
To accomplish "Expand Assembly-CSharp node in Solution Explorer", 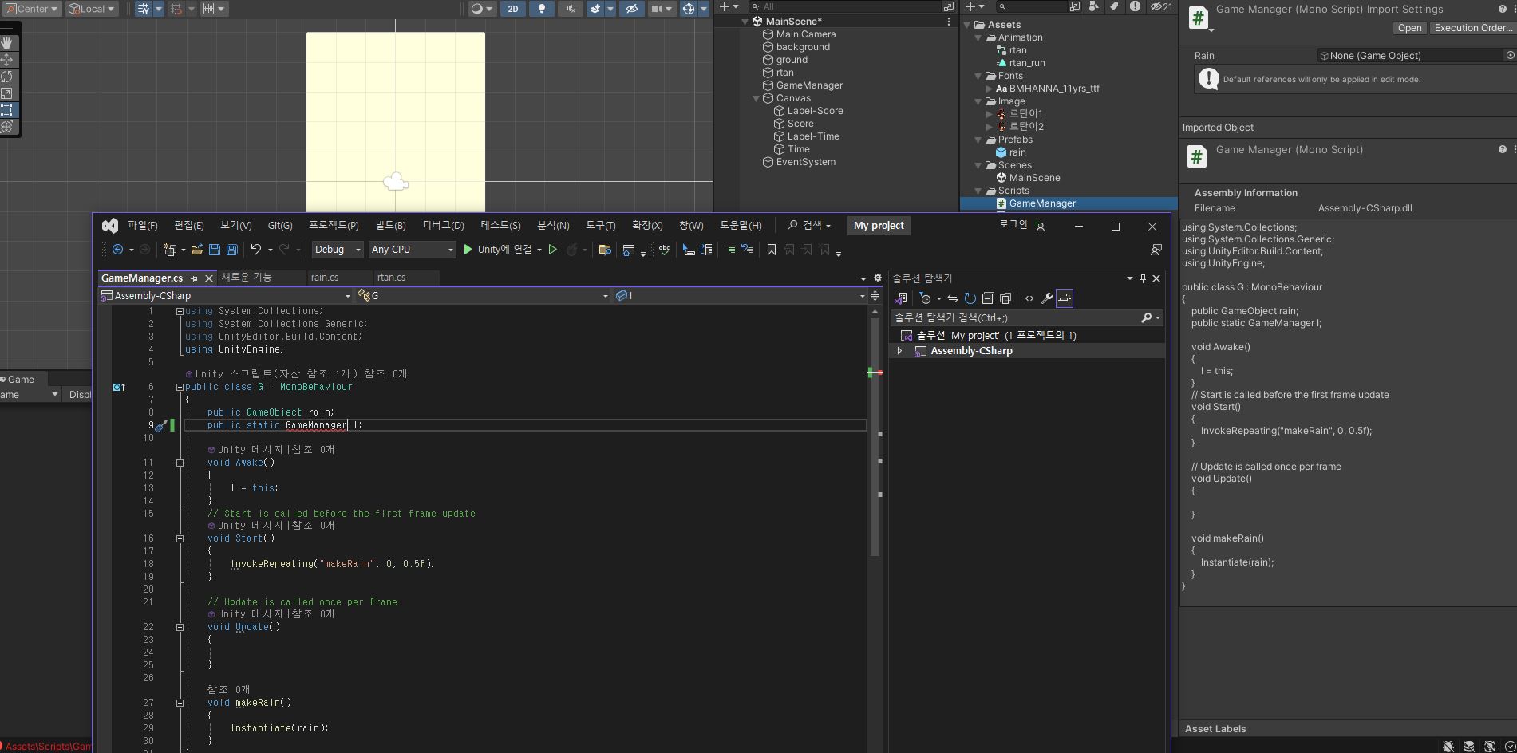I will (899, 351).
